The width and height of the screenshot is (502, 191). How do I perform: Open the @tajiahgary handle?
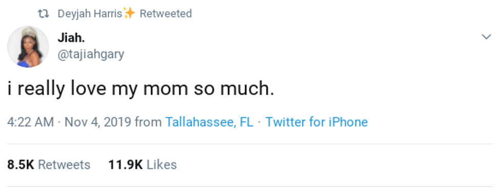[x=91, y=54]
